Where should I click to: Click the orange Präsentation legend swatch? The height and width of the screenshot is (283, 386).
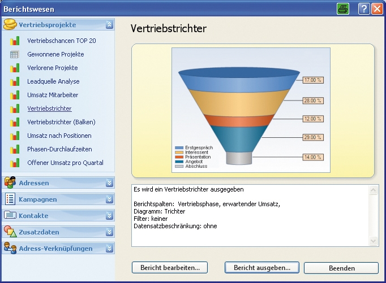(179, 157)
